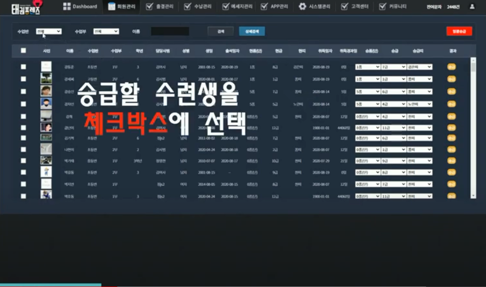Open the user profile icon

point(472,7)
